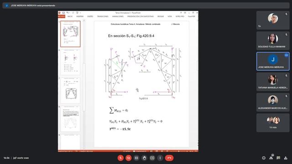Open the chat with everyone panel
Viewport: 292px width, 164px height.
coord(278,158)
